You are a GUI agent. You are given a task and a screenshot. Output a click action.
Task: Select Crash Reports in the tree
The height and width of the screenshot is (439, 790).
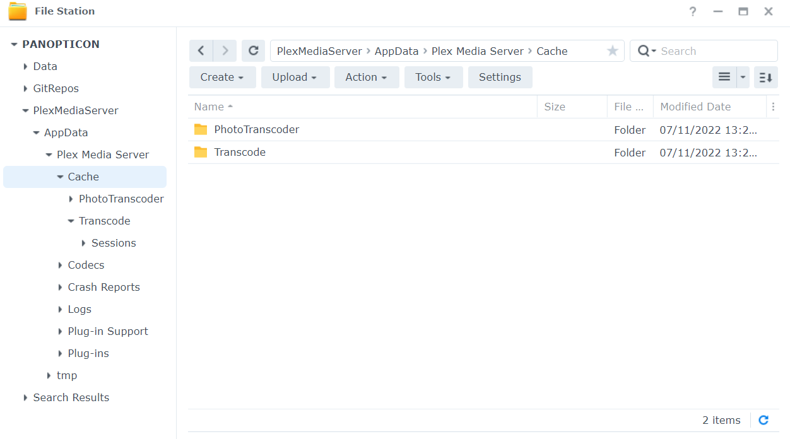pos(103,287)
